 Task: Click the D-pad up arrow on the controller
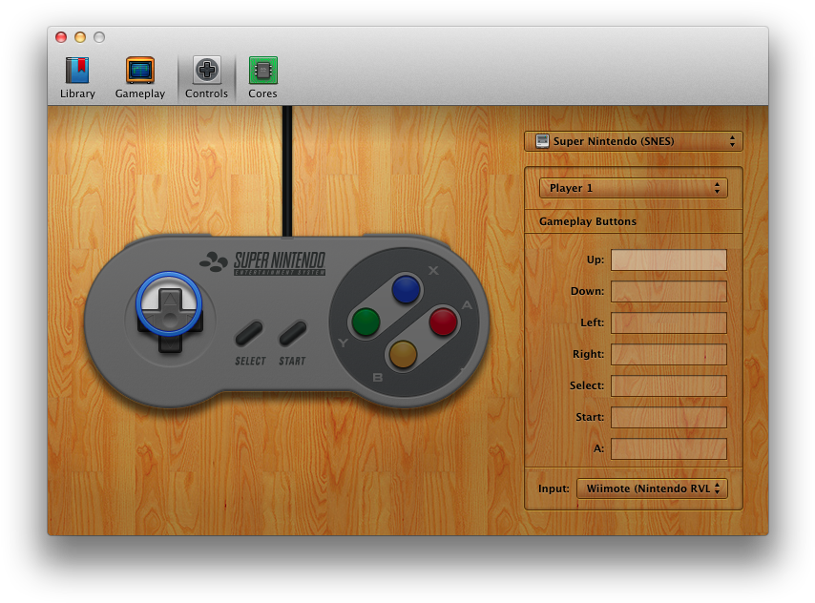point(170,300)
